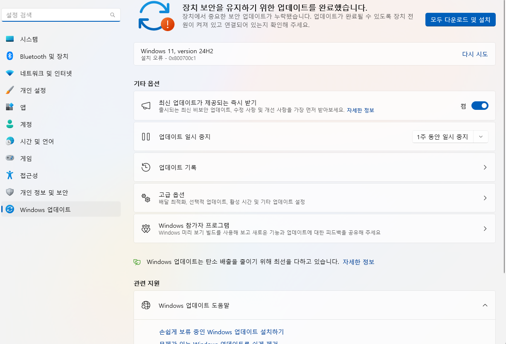Image resolution: width=506 pixels, height=344 pixels.
Task: Click 모두 다운로드 및 설치 button
Action: [x=460, y=19]
